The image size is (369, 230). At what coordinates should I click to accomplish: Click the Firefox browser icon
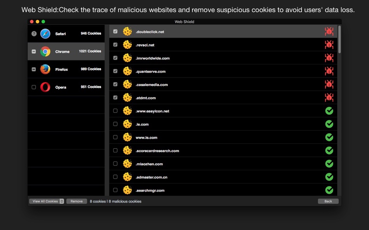[45, 69]
